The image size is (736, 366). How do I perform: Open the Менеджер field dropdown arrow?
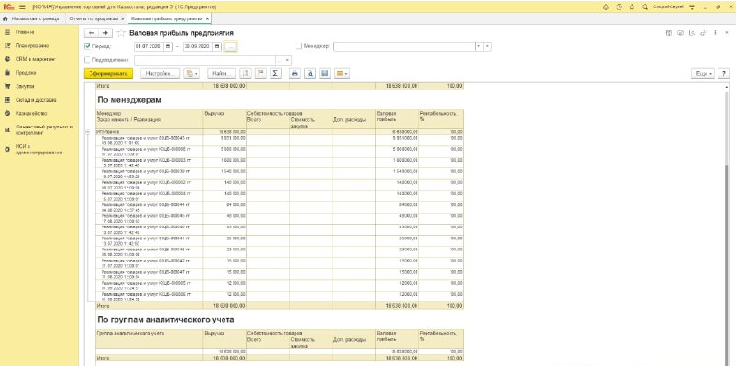478,46
